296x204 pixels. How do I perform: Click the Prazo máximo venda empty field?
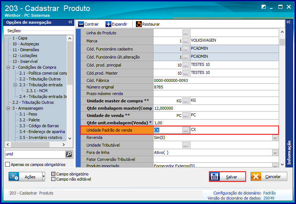coord(216,94)
